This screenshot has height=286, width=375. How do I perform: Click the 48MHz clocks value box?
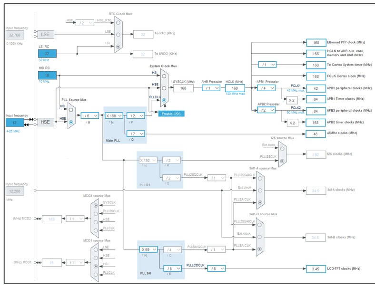(316, 134)
